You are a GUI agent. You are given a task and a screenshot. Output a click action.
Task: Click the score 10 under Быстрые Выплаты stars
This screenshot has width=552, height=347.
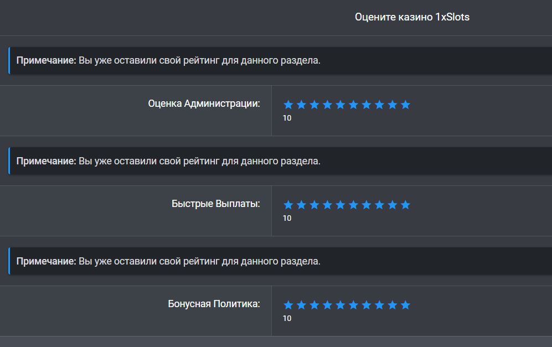(x=287, y=218)
